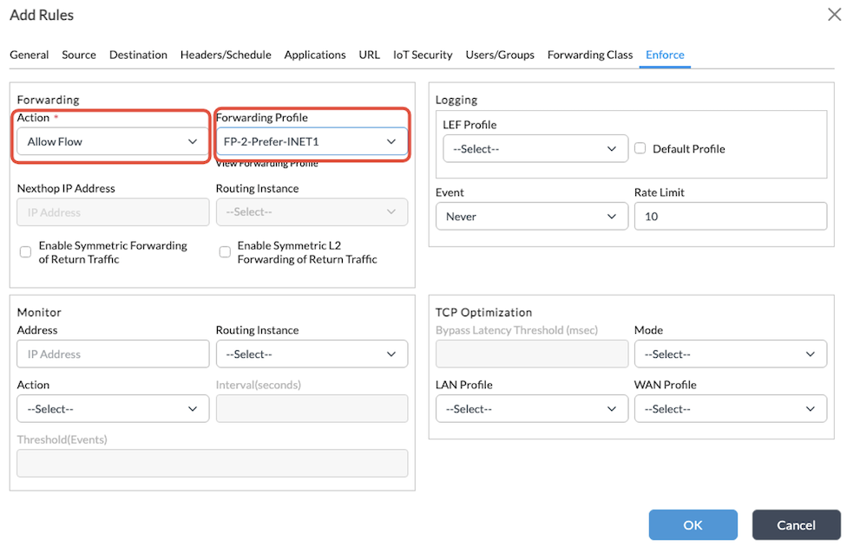Screen dimensions: 847x546
Task: Enable Symmetric L2 Forwarding of Return Traffic
Action: (x=225, y=251)
